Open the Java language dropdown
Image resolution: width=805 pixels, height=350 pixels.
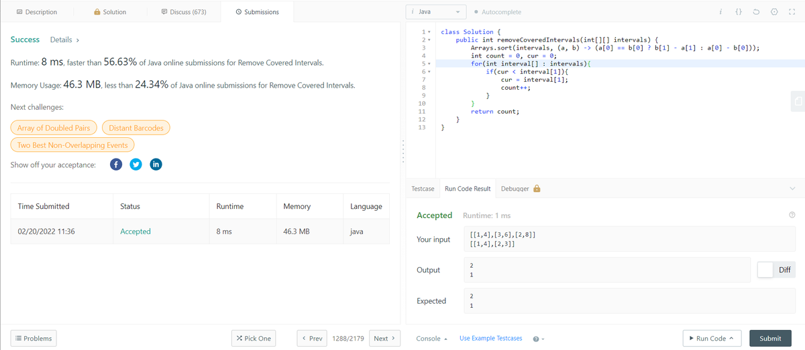(437, 12)
